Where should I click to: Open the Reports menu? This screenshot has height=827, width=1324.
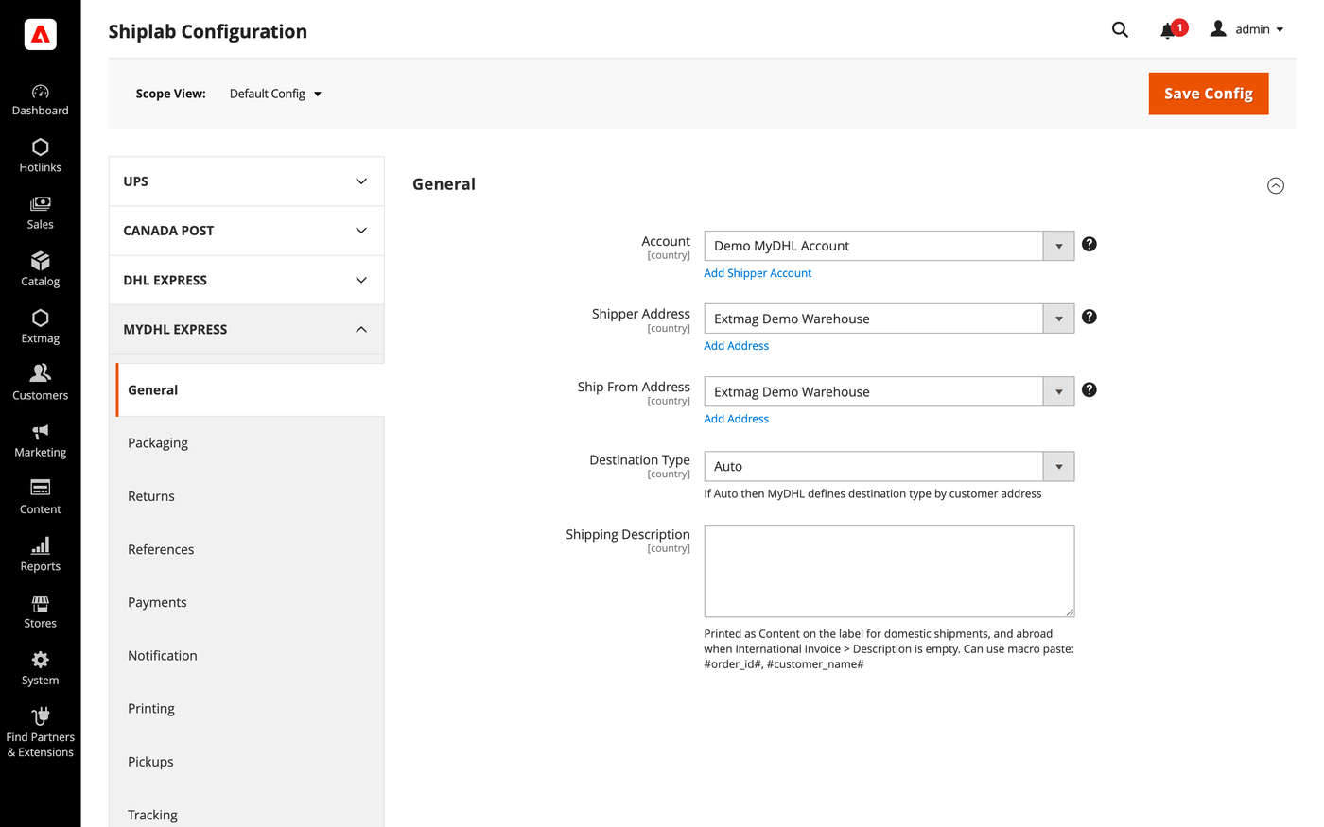(x=40, y=554)
